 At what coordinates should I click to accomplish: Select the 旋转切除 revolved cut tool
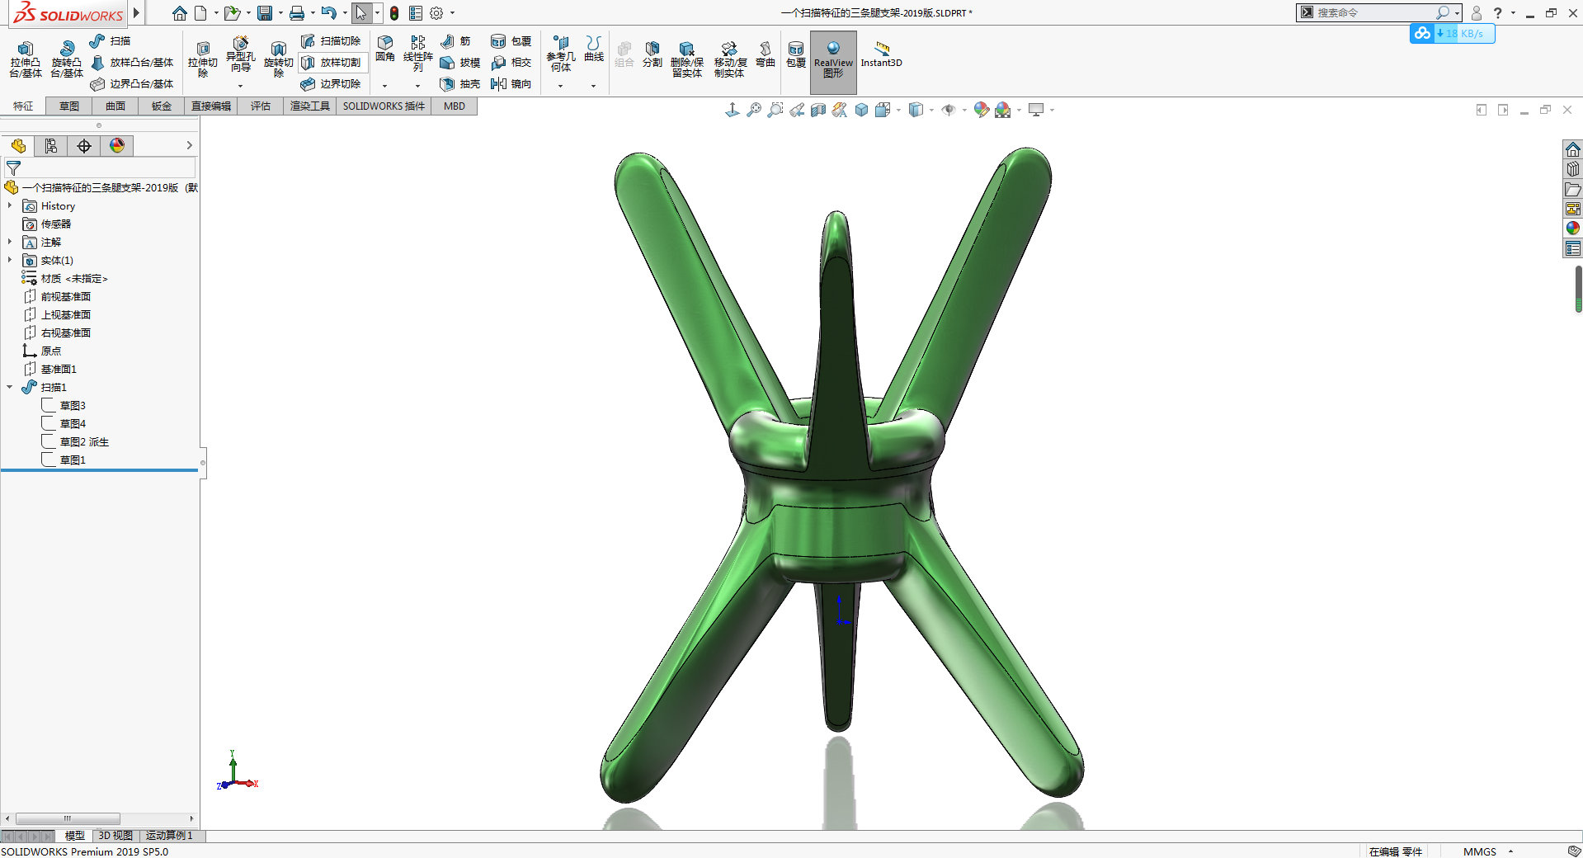[279, 59]
